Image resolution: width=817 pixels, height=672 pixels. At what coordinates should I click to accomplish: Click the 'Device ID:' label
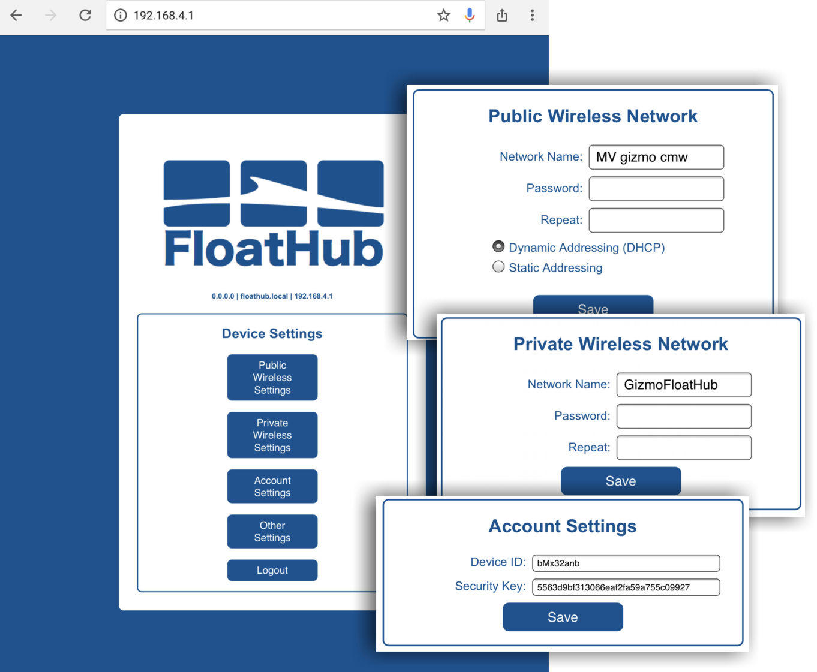tap(498, 562)
